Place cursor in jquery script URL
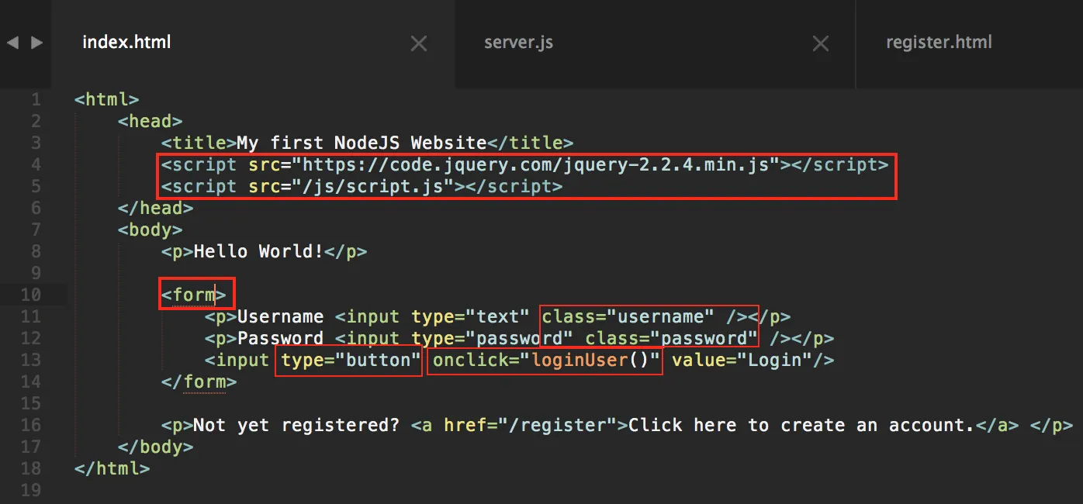Image resolution: width=1083 pixels, height=504 pixels. tap(541, 164)
